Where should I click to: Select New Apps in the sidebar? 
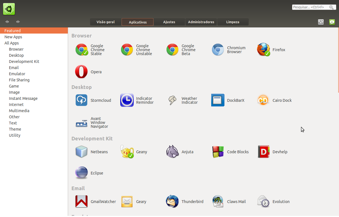[x=34, y=37]
